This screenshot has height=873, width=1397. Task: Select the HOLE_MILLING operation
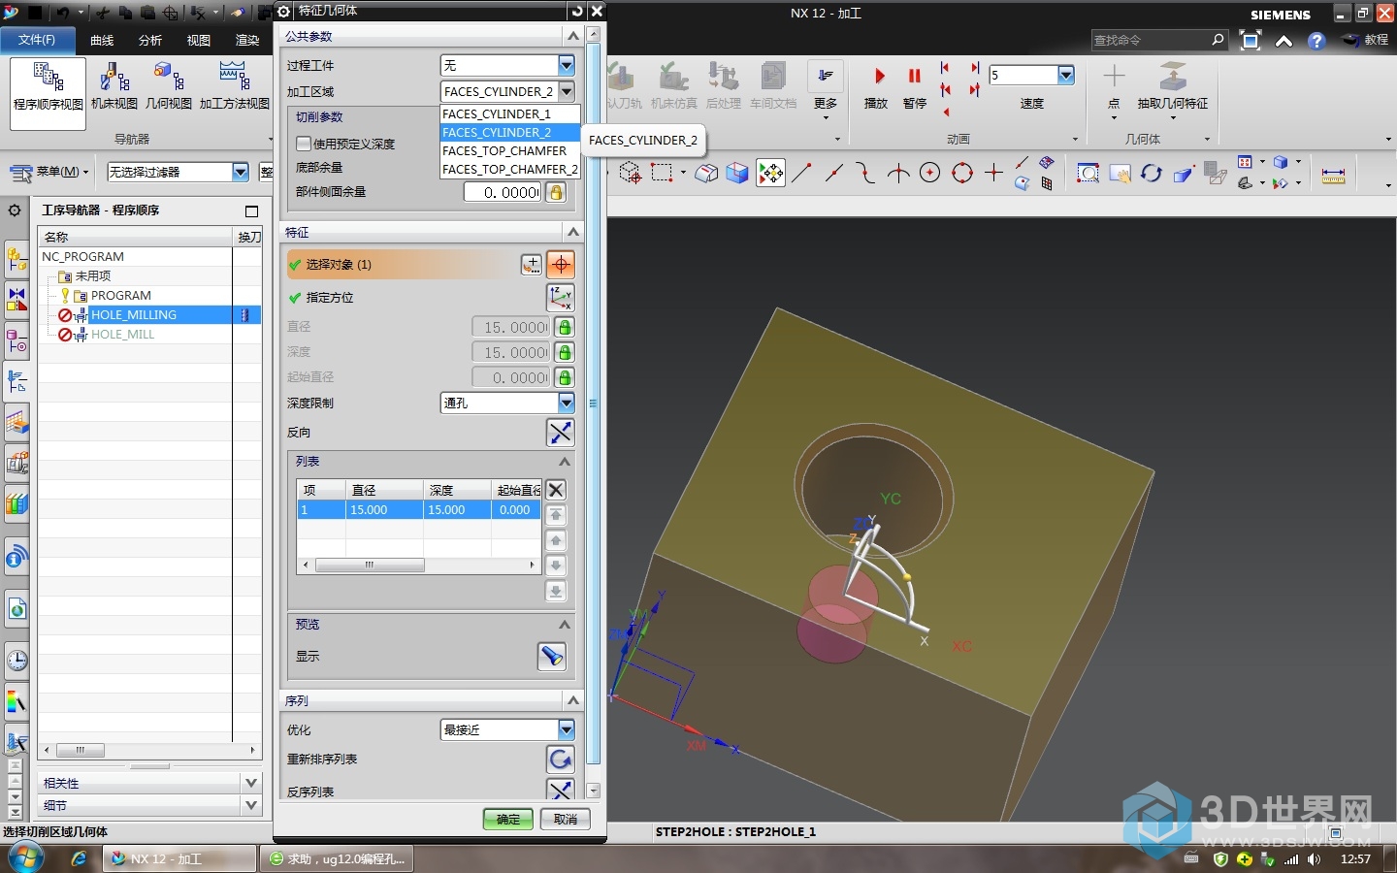(134, 314)
